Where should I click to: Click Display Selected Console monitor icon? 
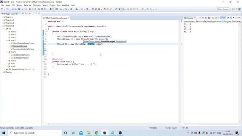[231, 18]
